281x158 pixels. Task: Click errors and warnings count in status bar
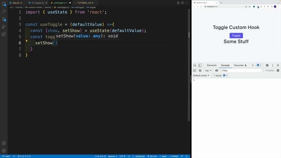coord(24,156)
